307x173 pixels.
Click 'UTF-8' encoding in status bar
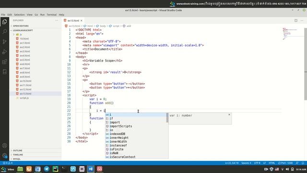(x=257, y=163)
